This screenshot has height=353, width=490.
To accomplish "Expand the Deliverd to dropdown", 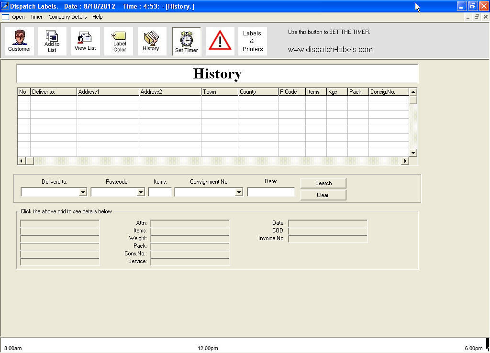I will [x=83, y=192].
